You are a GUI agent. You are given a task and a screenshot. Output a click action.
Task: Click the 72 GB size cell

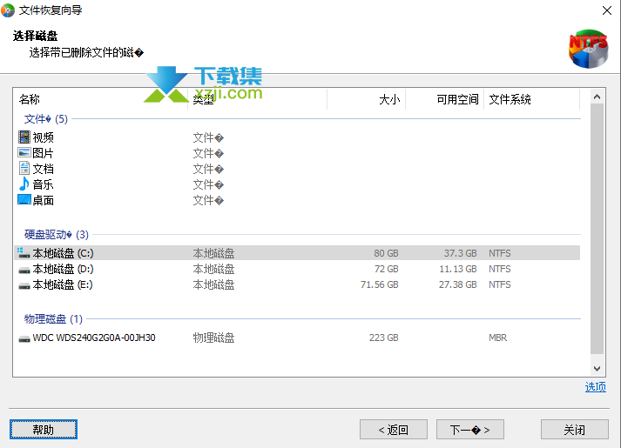(386, 269)
